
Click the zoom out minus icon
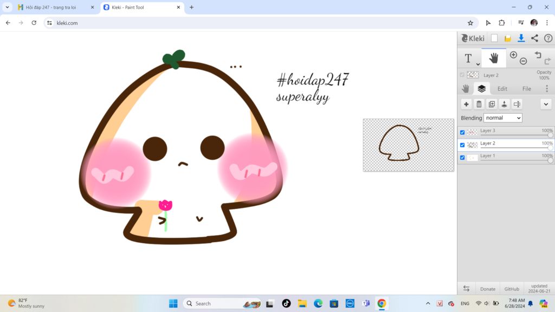(523, 61)
